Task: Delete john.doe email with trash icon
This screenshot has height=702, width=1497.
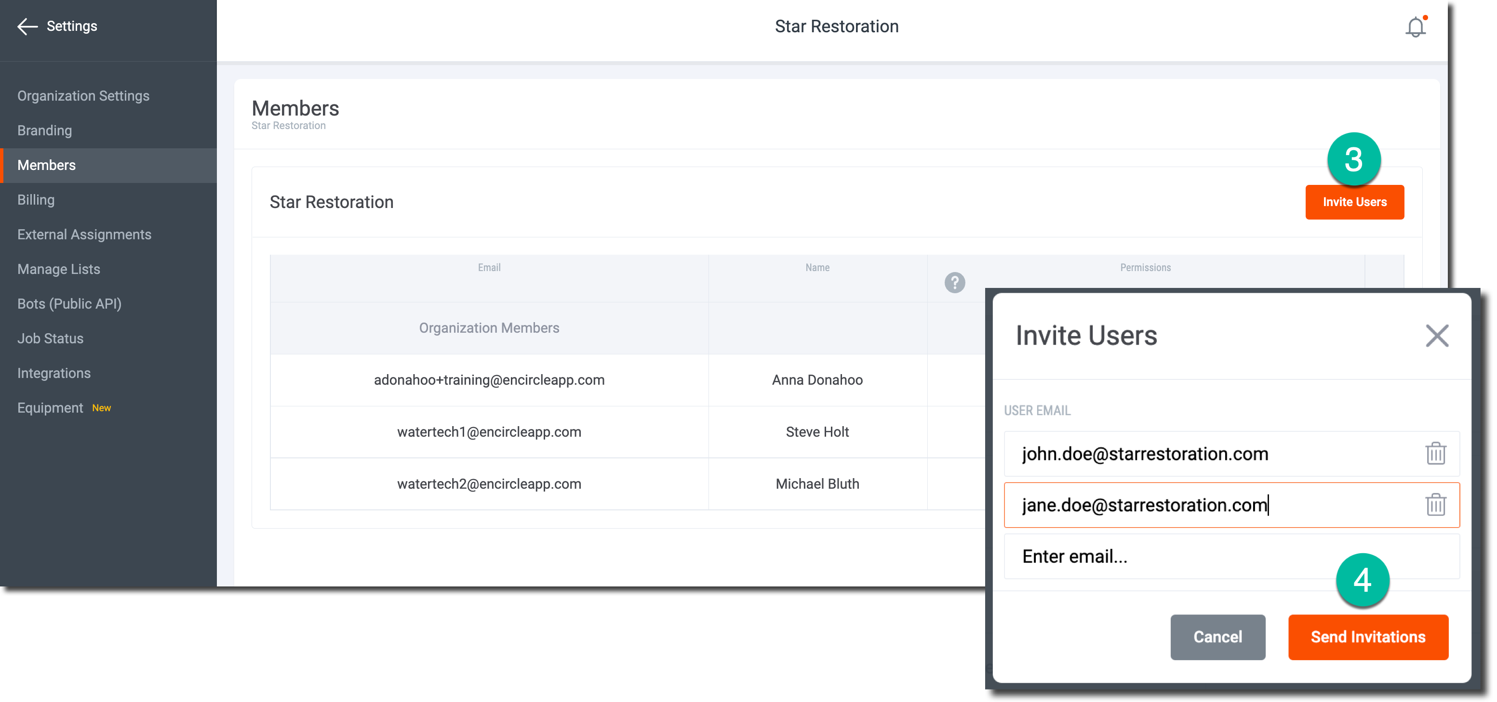Action: pyautogui.click(x=1435, y=454)
